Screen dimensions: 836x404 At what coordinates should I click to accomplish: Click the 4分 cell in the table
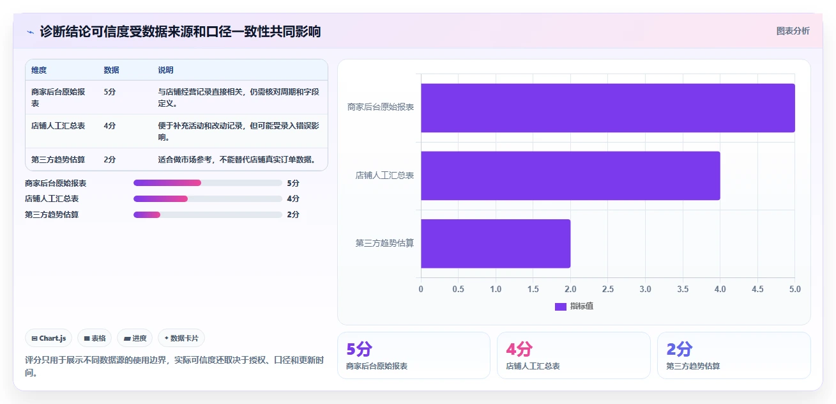110,126
